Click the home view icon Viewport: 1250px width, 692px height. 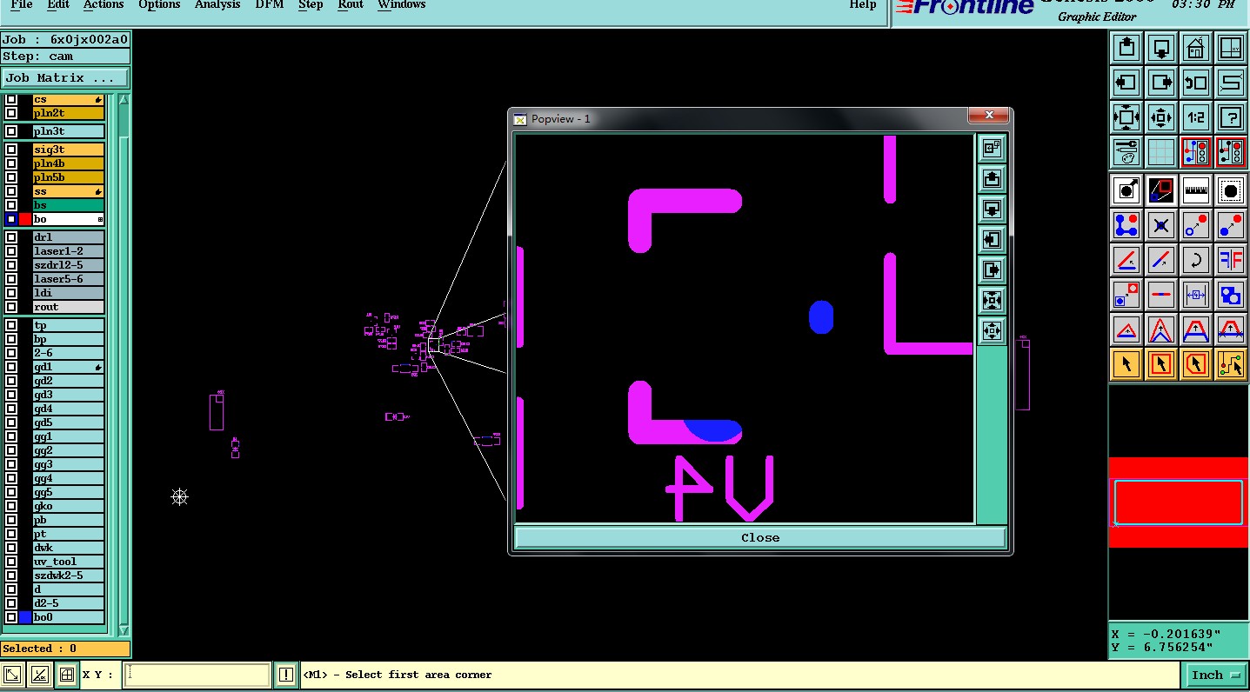tap(1196, 48)
